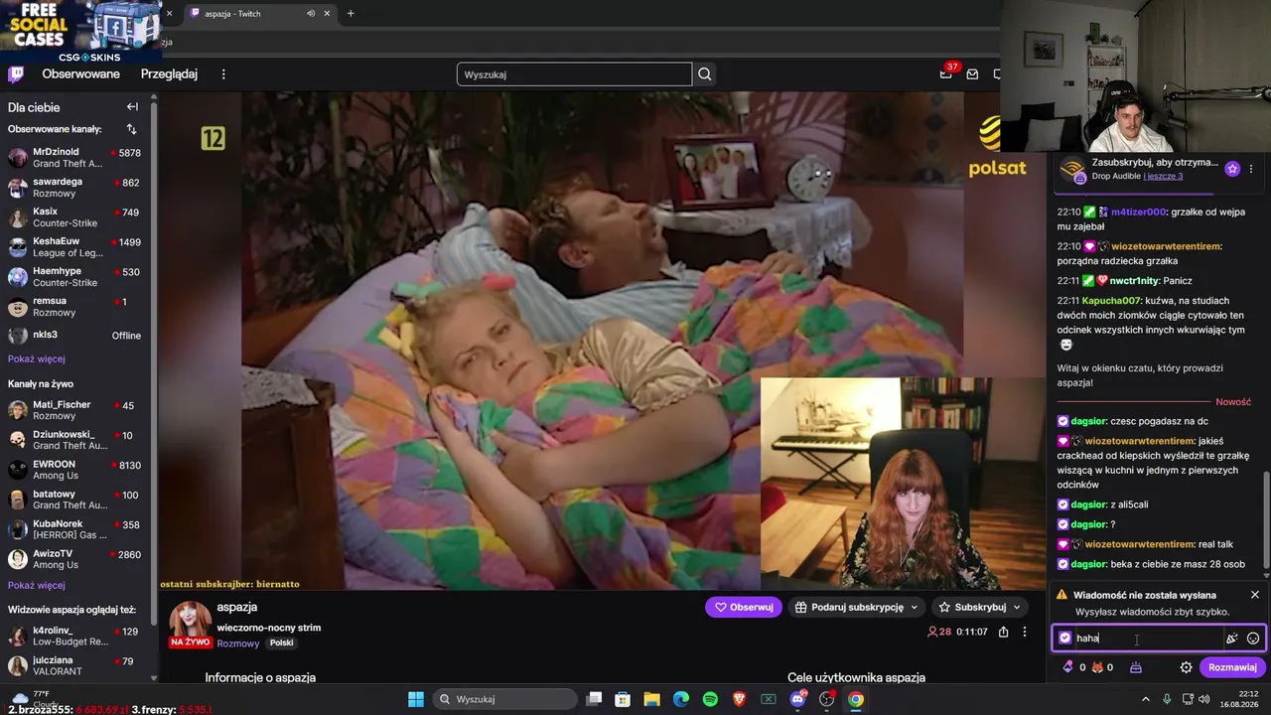Open the Obserwowane page
The height and width of the screenshot is (715, 1271).
80,74
